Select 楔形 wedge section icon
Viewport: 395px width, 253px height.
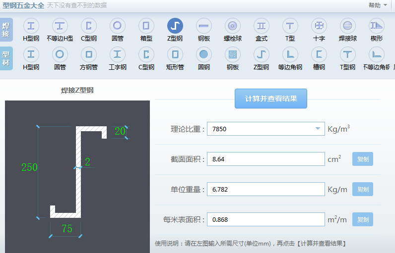(376, 26)
